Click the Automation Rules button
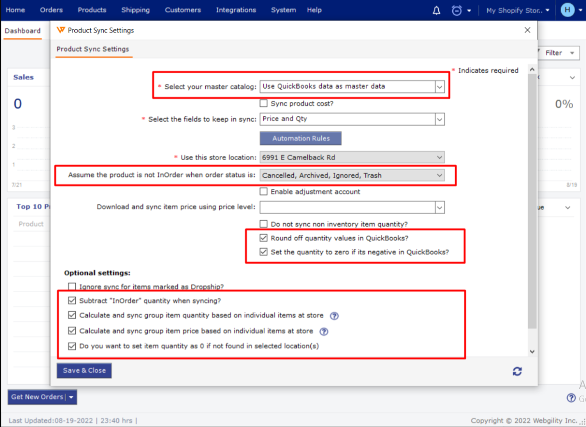Screen dimensions: 586x427 [301, 138]
